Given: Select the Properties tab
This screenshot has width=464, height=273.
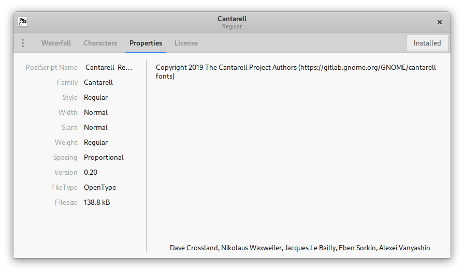Looking at the screenshot, I should click(x=146, y=43).
